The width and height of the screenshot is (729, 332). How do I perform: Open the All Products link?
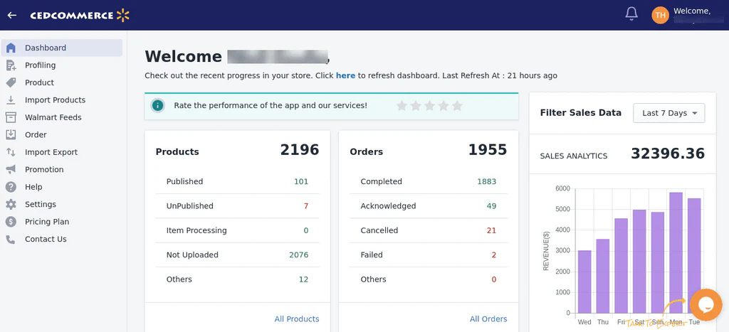pos(296,319)
